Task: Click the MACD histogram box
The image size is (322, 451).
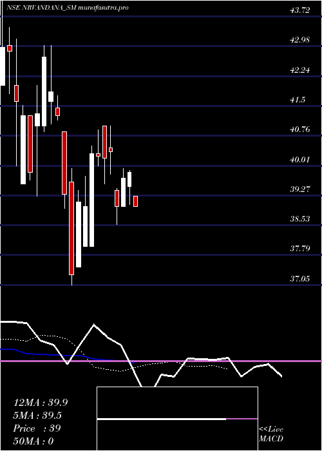Action: tap(177, 419)
